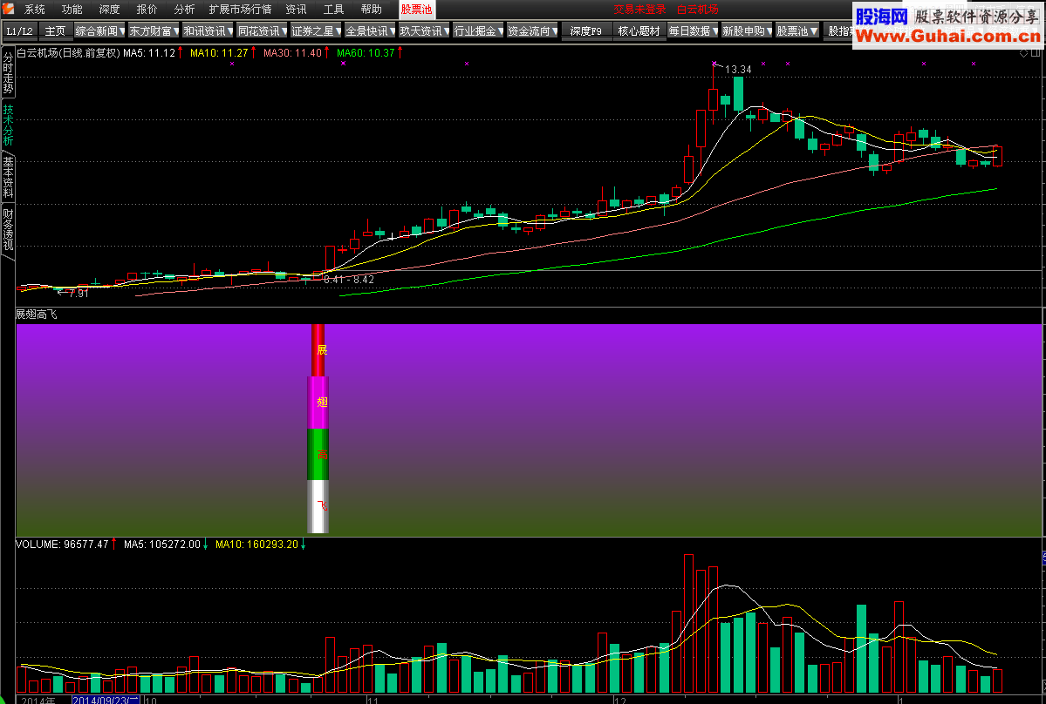Switch to 分时走势 side tab
This screenshot has height=704, width=1046.
pos(8,73)
